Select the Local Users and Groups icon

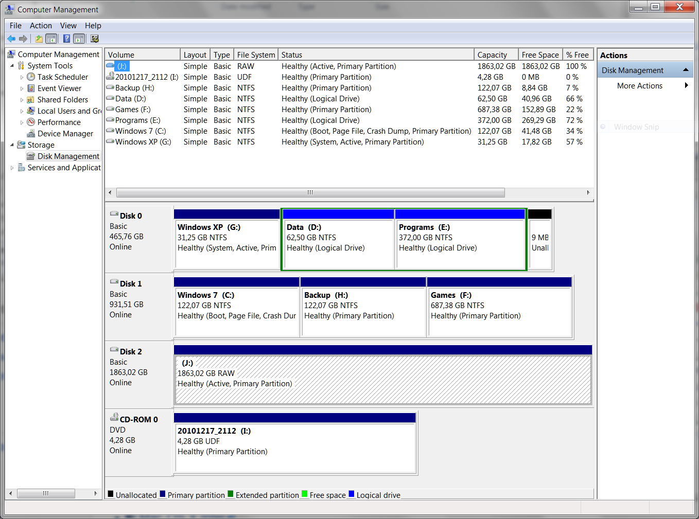point(31,111)
